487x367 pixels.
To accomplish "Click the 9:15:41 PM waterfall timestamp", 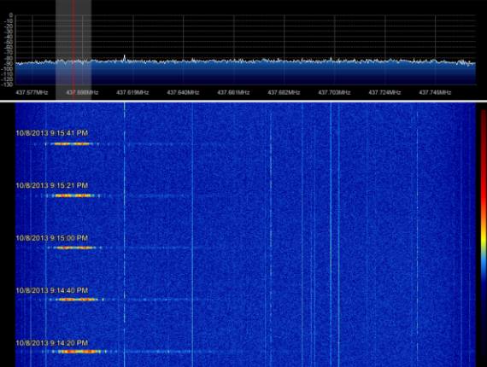I will [52, 133].
